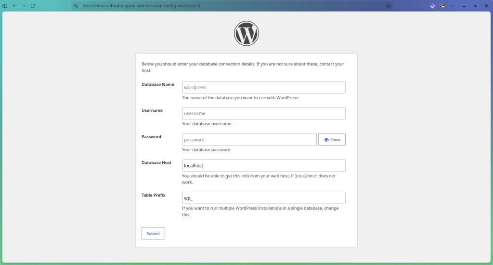The image size is (493, 265).
Task: Click the purple diamond extension icon
Action: pos(432,6)
